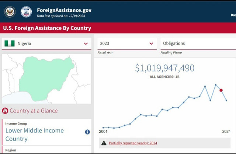Screen dimensions: 236x154
Task: Click the State Department eagle seal logo
Action: coord(10,12)
